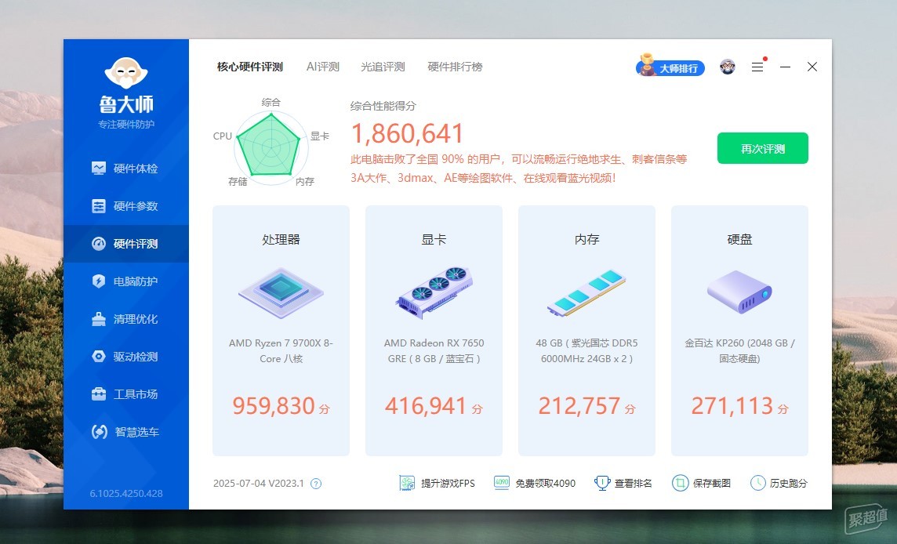Viewport: 897px width, 544px height.
Task: Click the 48 GB DDR5 memory description
Action: tap(587, 350)
